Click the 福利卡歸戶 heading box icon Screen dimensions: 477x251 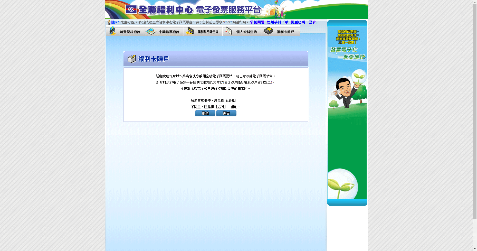(x=132, y=59)
